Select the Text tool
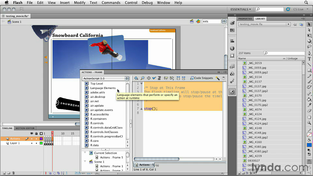The width and height of the screenshot is (313, 176). [309, 59]
